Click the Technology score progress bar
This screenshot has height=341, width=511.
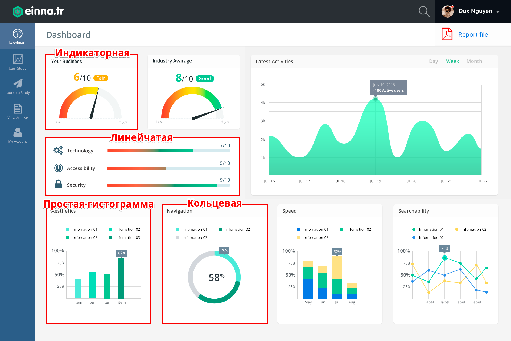(168, 151)
